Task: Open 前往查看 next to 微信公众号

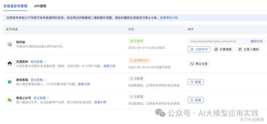Action: coord(41,98)
